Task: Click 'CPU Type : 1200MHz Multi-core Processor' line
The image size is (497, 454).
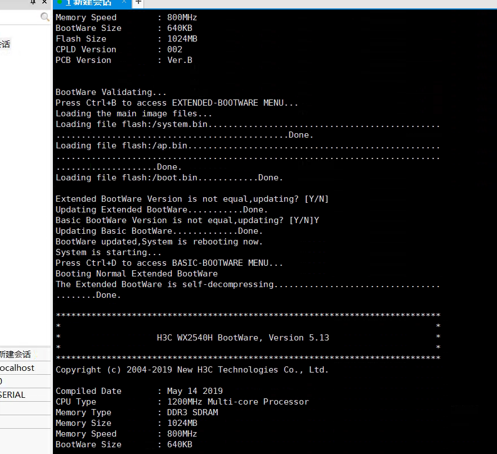Action: point(182,402)
